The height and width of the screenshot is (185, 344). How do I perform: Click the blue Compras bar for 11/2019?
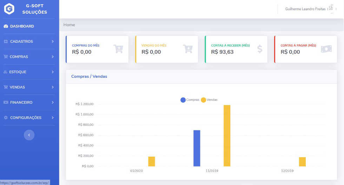point(197,148)
